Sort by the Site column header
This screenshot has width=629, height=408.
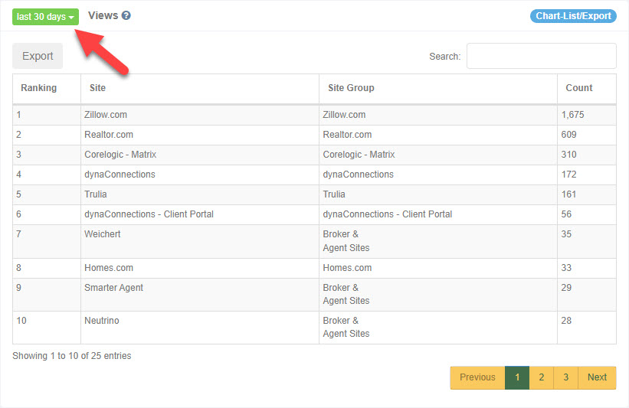click(x=200, y=88)
